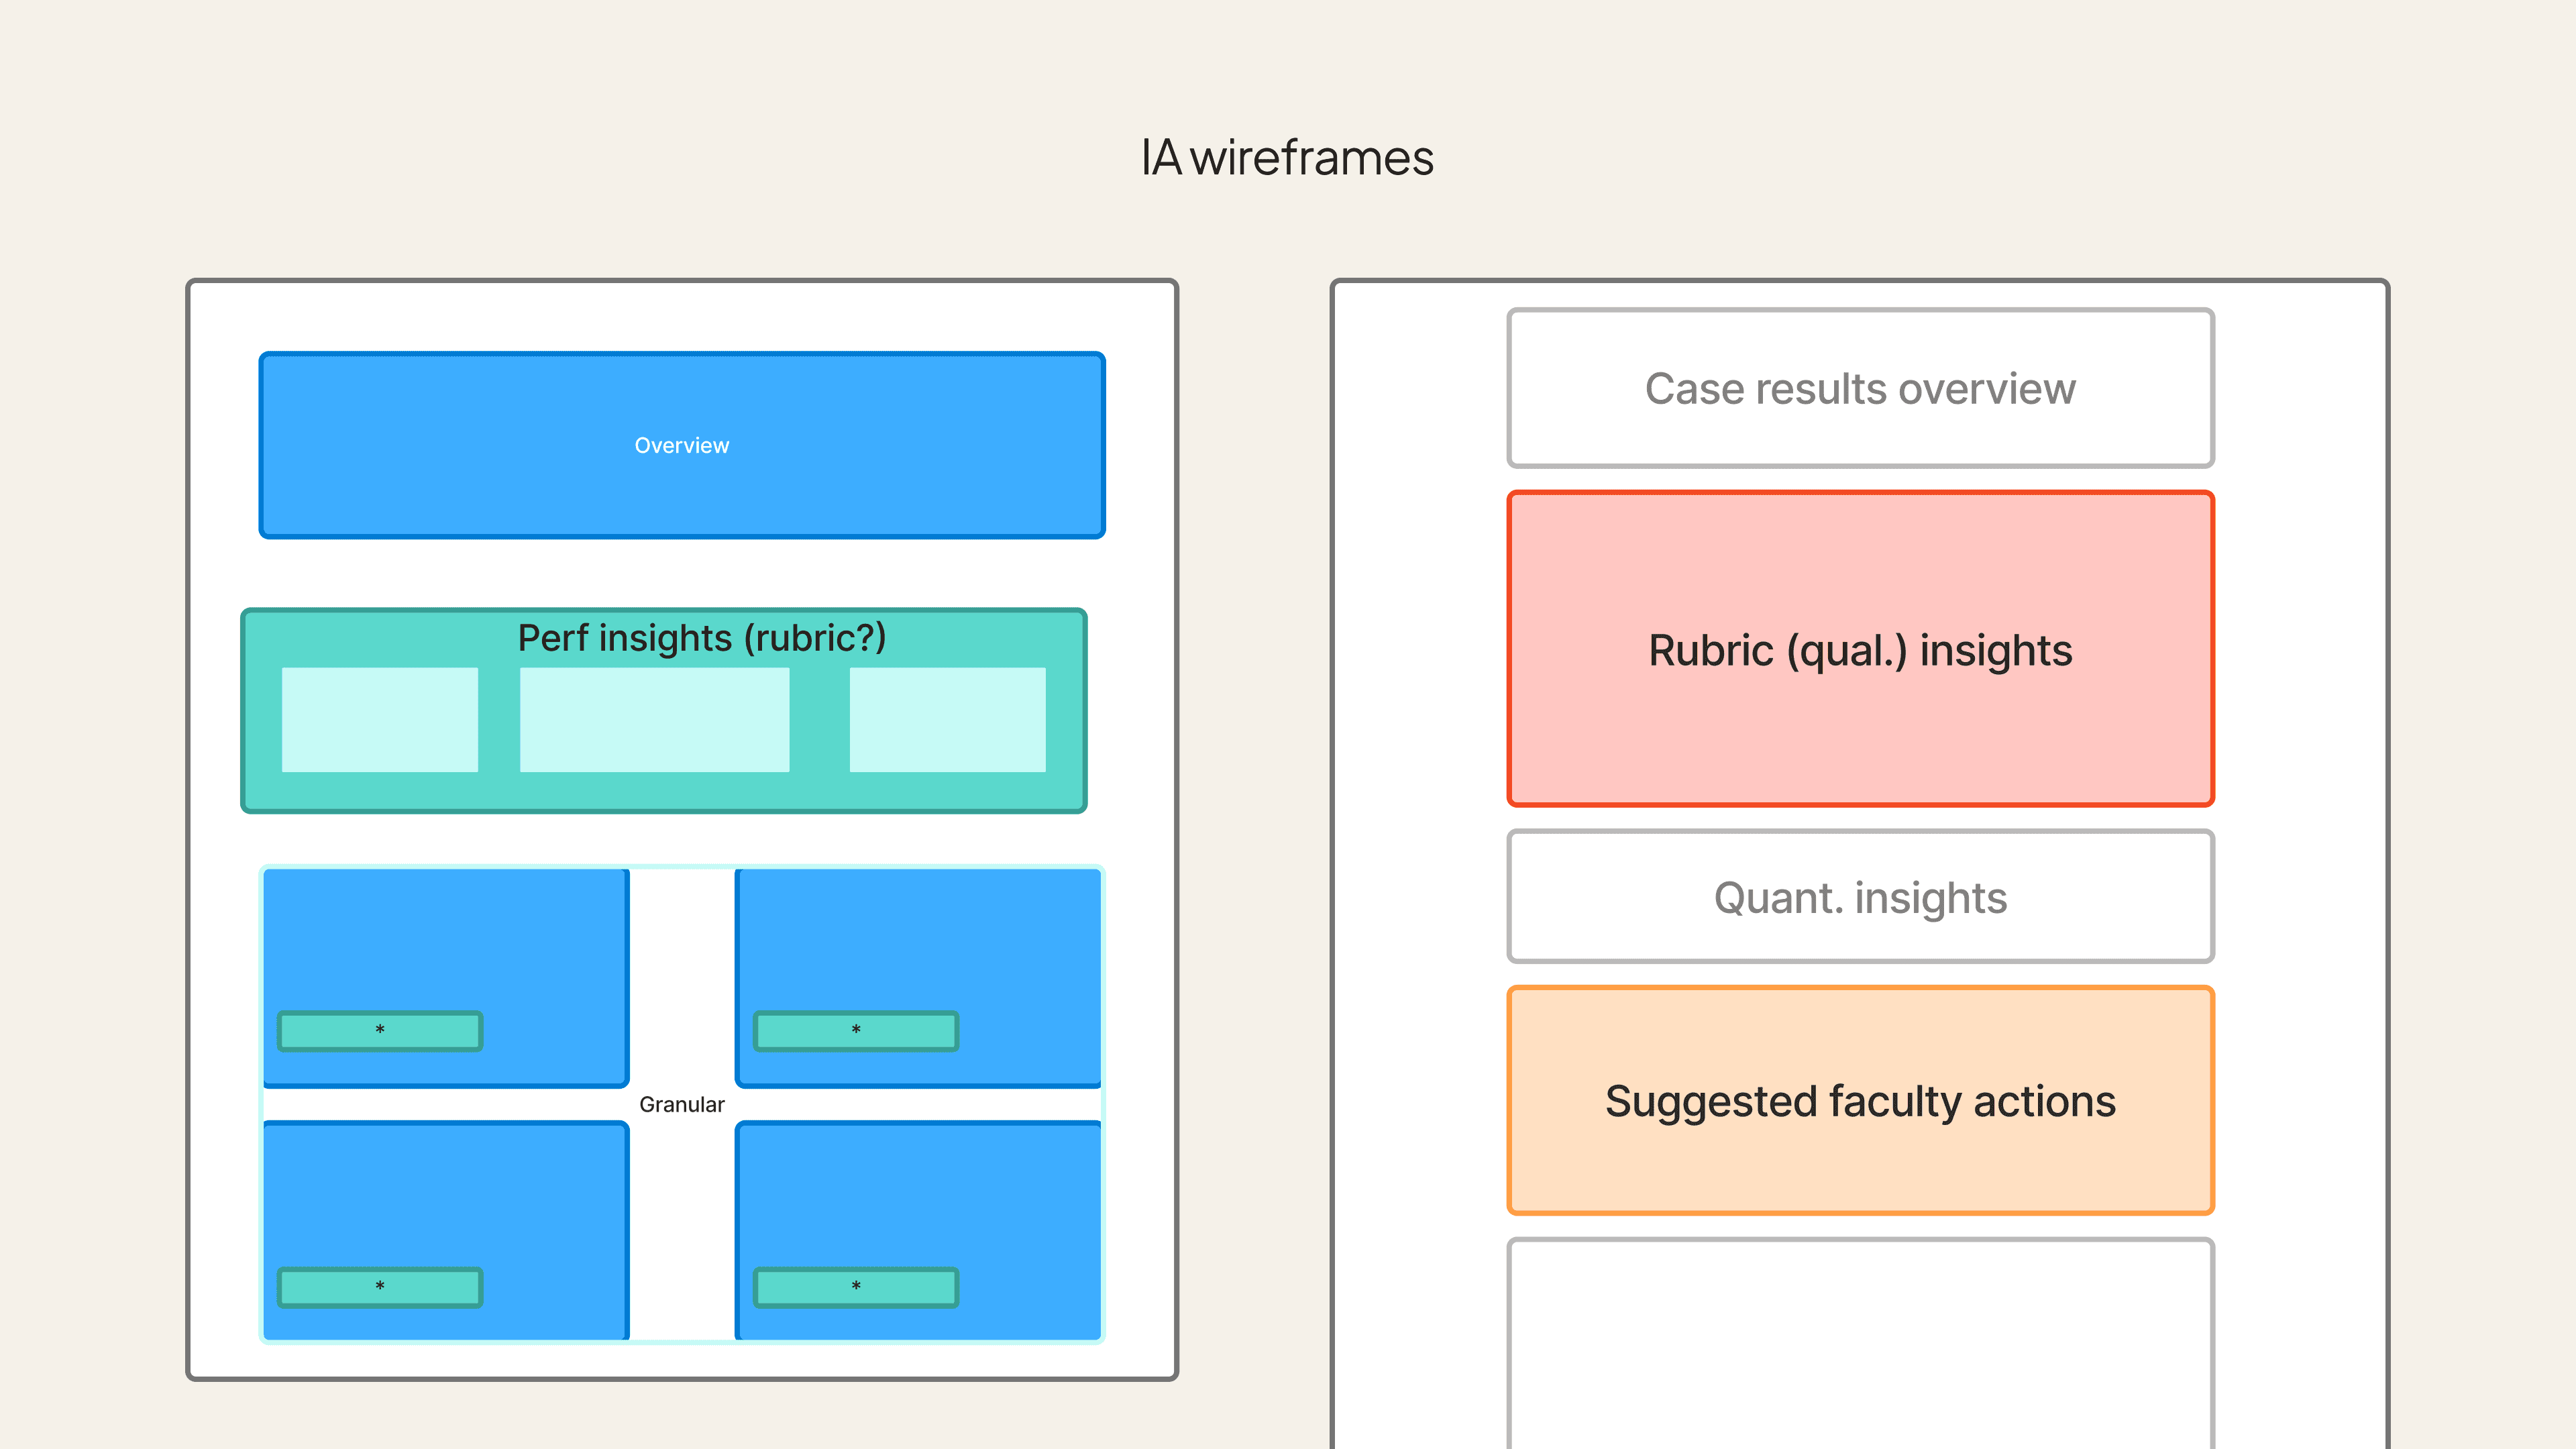This screenshot has width=2576, height=1449.
Task: Click the asterisk pill in top-left granular card
Action: tap(379, 1031)
